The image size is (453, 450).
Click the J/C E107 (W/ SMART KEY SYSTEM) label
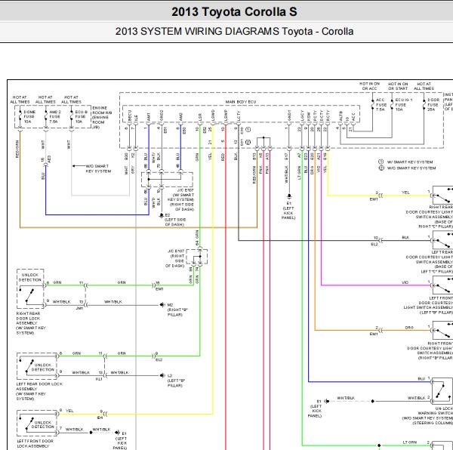182,199
